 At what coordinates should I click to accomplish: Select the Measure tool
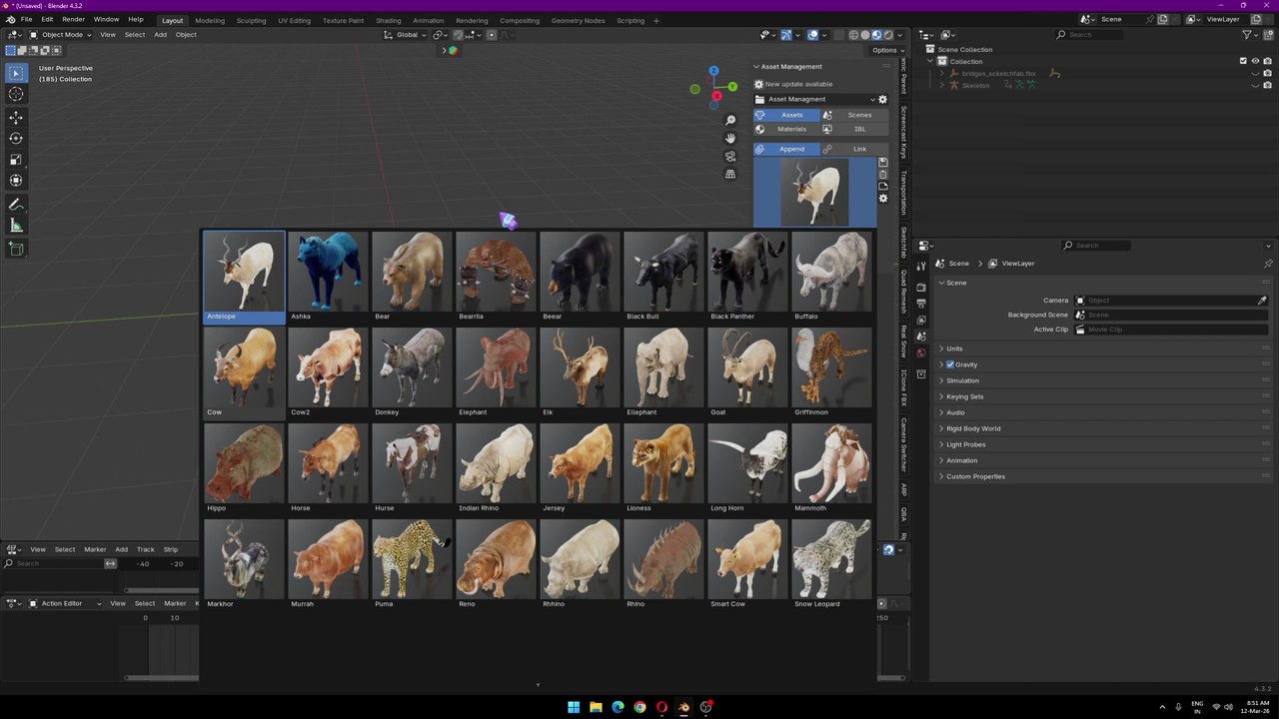tap(16, 226)
